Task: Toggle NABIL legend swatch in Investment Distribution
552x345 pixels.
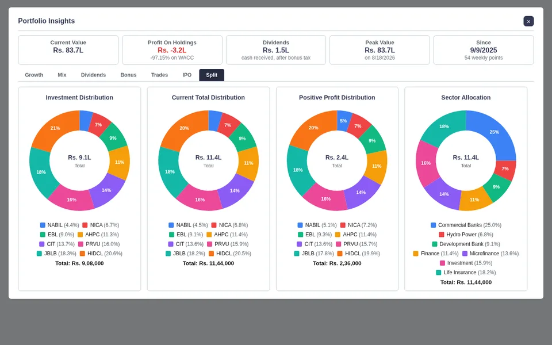Action: coord(43,225)
